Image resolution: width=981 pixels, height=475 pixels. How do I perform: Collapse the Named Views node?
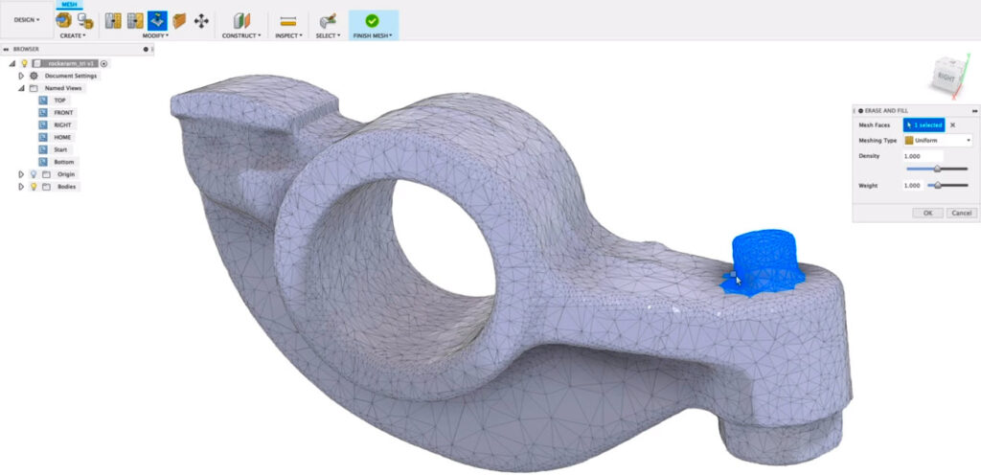(x=21, y=88)
